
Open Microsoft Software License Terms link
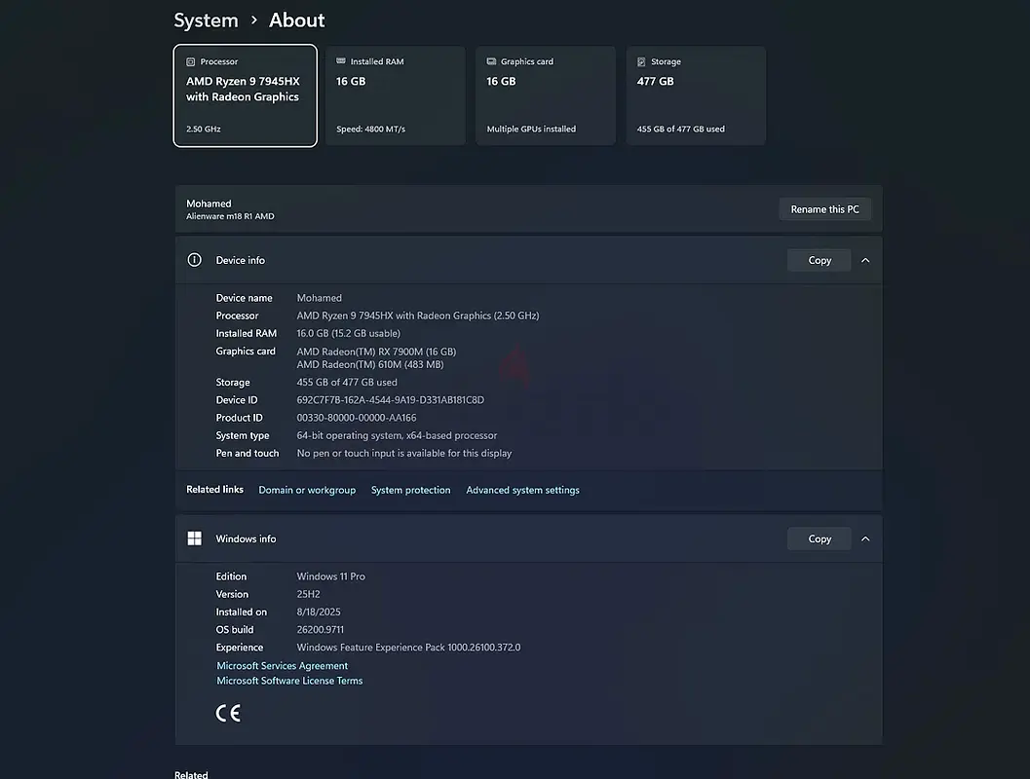(x=289, y=681)
